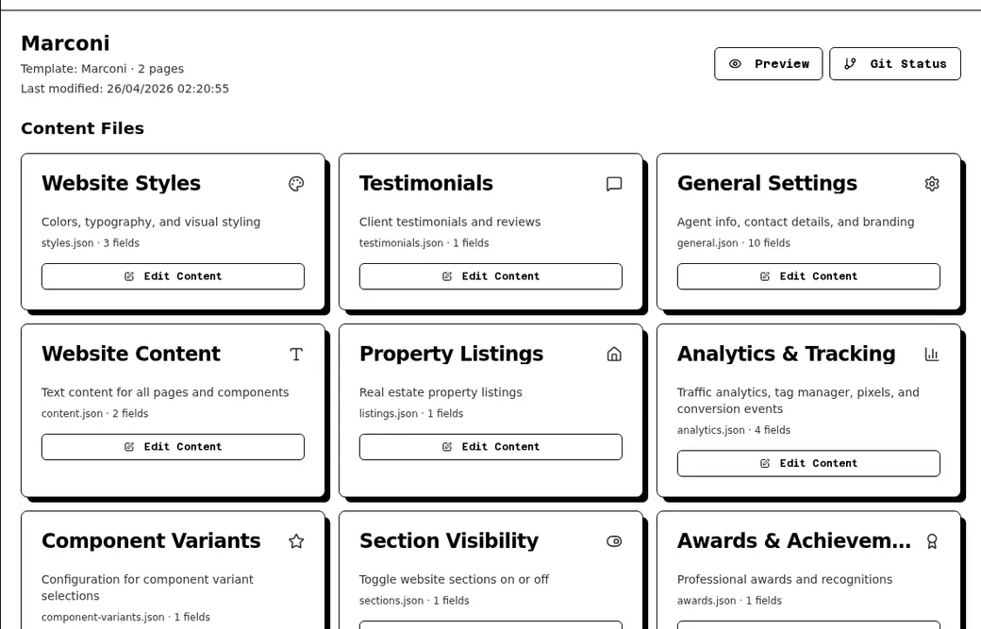This screenshot has width=981, height=629.
Task: Click the Content Files heading
Action: coord(83,128)
